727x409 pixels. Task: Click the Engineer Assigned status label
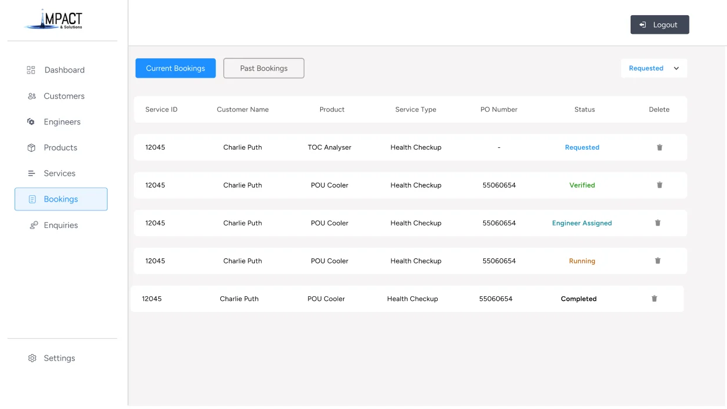click(x=582, y=223)
